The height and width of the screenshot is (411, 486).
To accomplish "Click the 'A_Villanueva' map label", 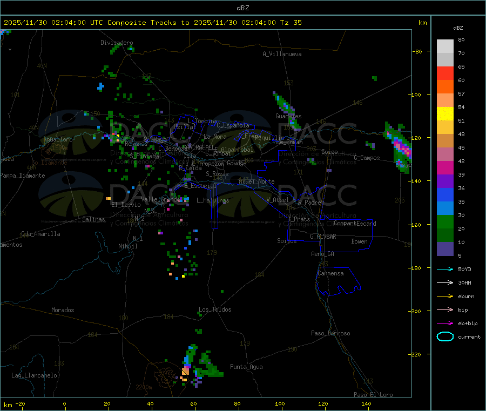I will point(282,54).
